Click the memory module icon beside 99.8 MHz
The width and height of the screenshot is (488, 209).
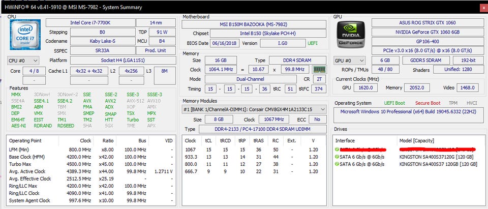tap(319, 70)
